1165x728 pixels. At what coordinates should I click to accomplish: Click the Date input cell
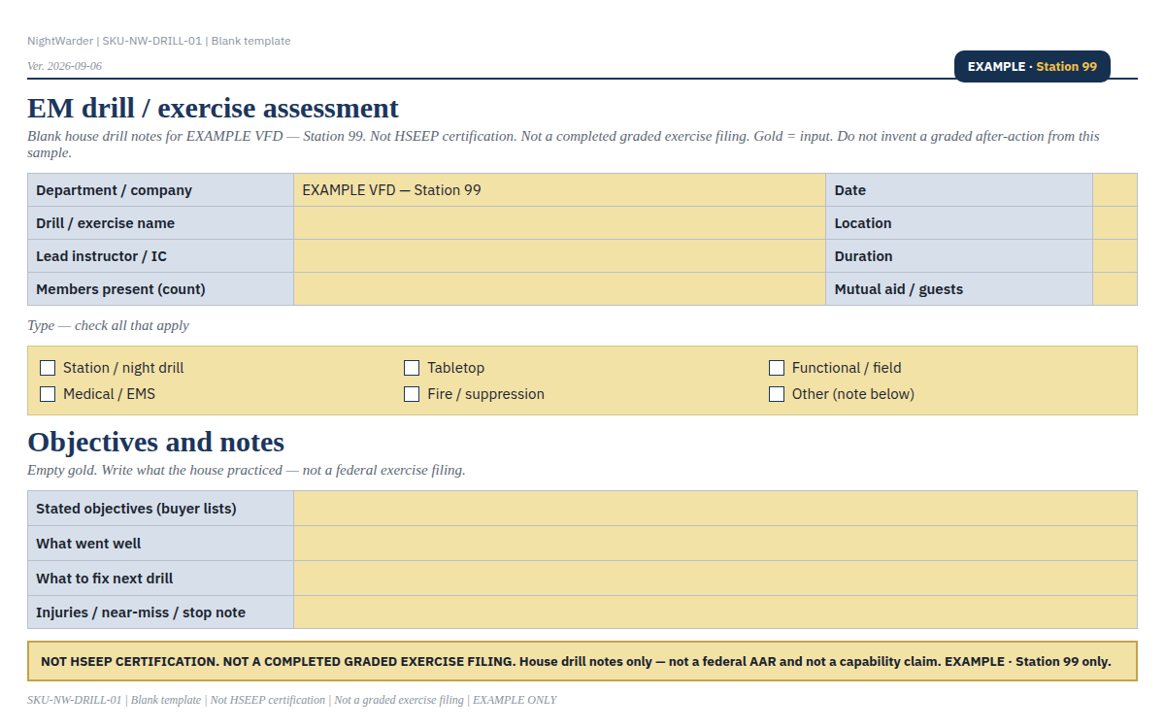tap(1115, 190)
